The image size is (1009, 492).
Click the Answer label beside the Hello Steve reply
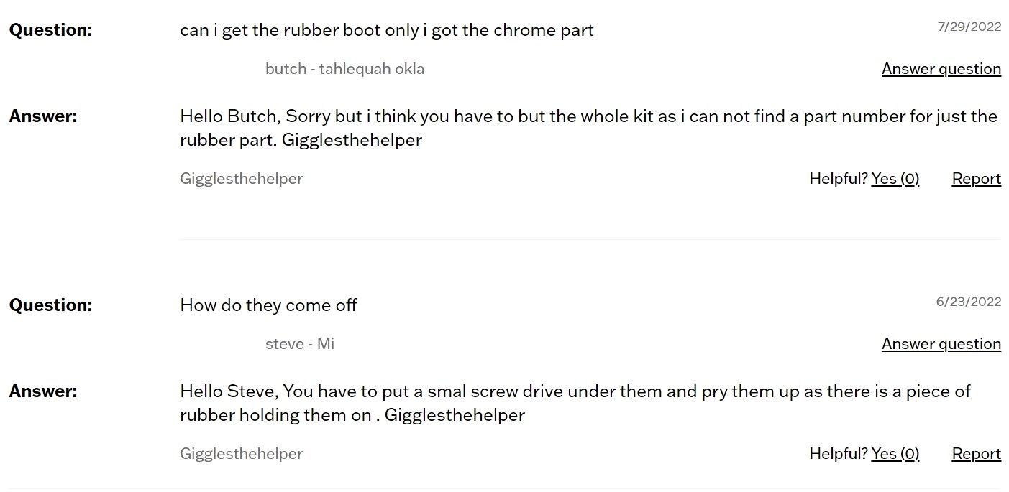(x=43, y=391)
